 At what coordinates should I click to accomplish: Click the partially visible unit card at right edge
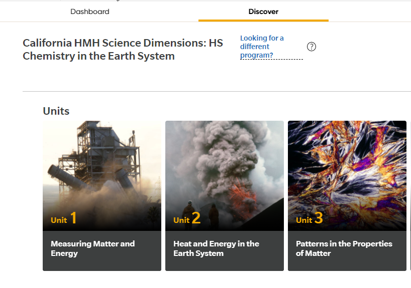[410, 195]
